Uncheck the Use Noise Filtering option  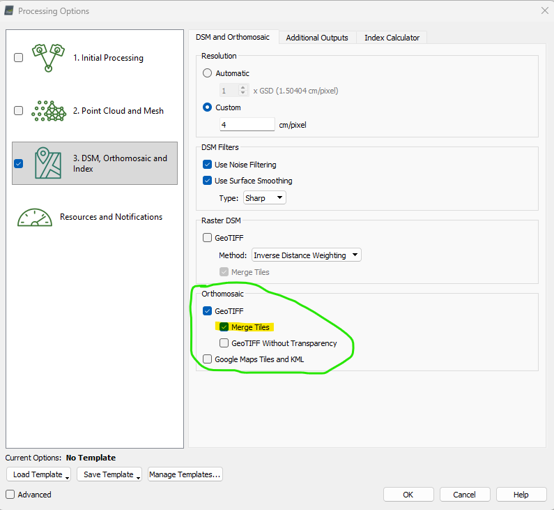[x=207, y=165]
